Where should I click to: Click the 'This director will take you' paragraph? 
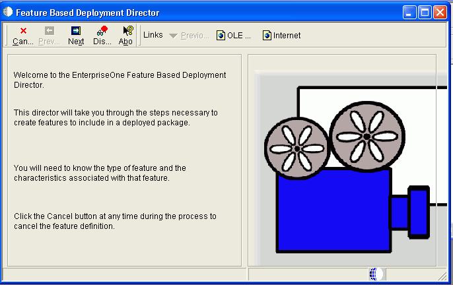coord(116,117)
